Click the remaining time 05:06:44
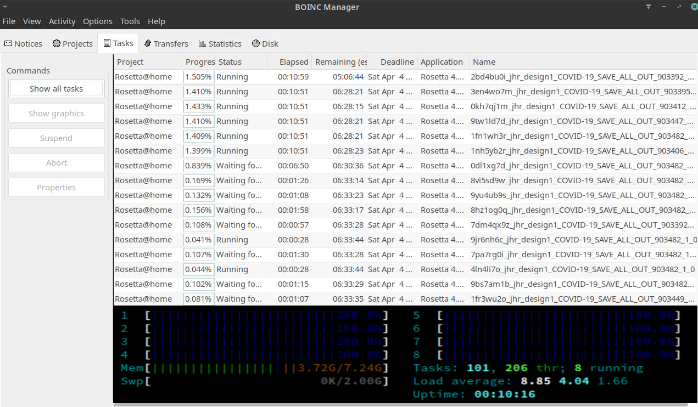 [348, 77]
